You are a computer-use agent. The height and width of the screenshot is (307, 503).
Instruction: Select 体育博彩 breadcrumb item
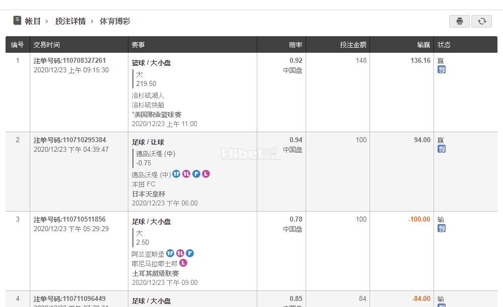point(115,21)
